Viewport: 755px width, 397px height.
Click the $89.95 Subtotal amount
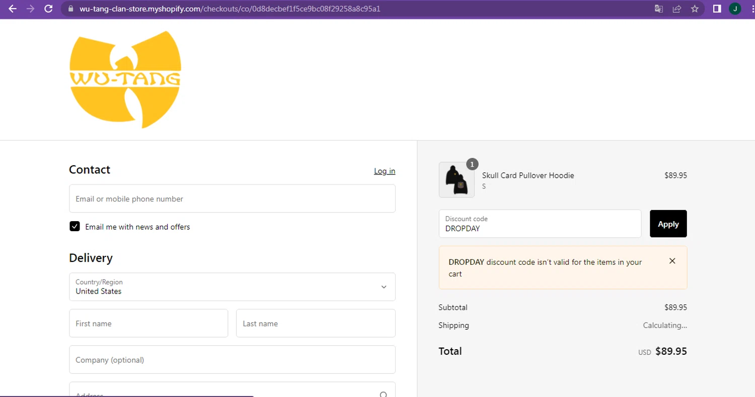tap(675, 307)
